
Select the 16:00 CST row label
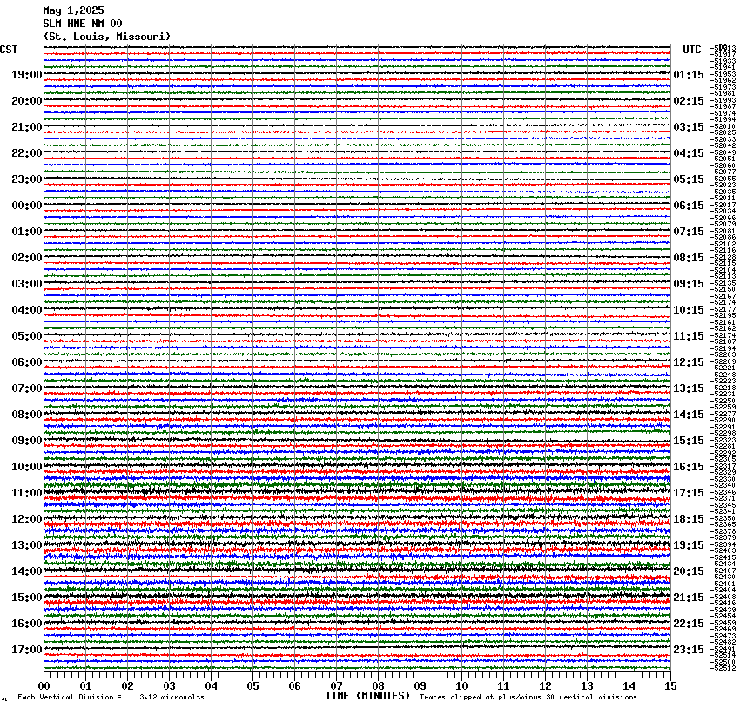(x=27, y=624)
